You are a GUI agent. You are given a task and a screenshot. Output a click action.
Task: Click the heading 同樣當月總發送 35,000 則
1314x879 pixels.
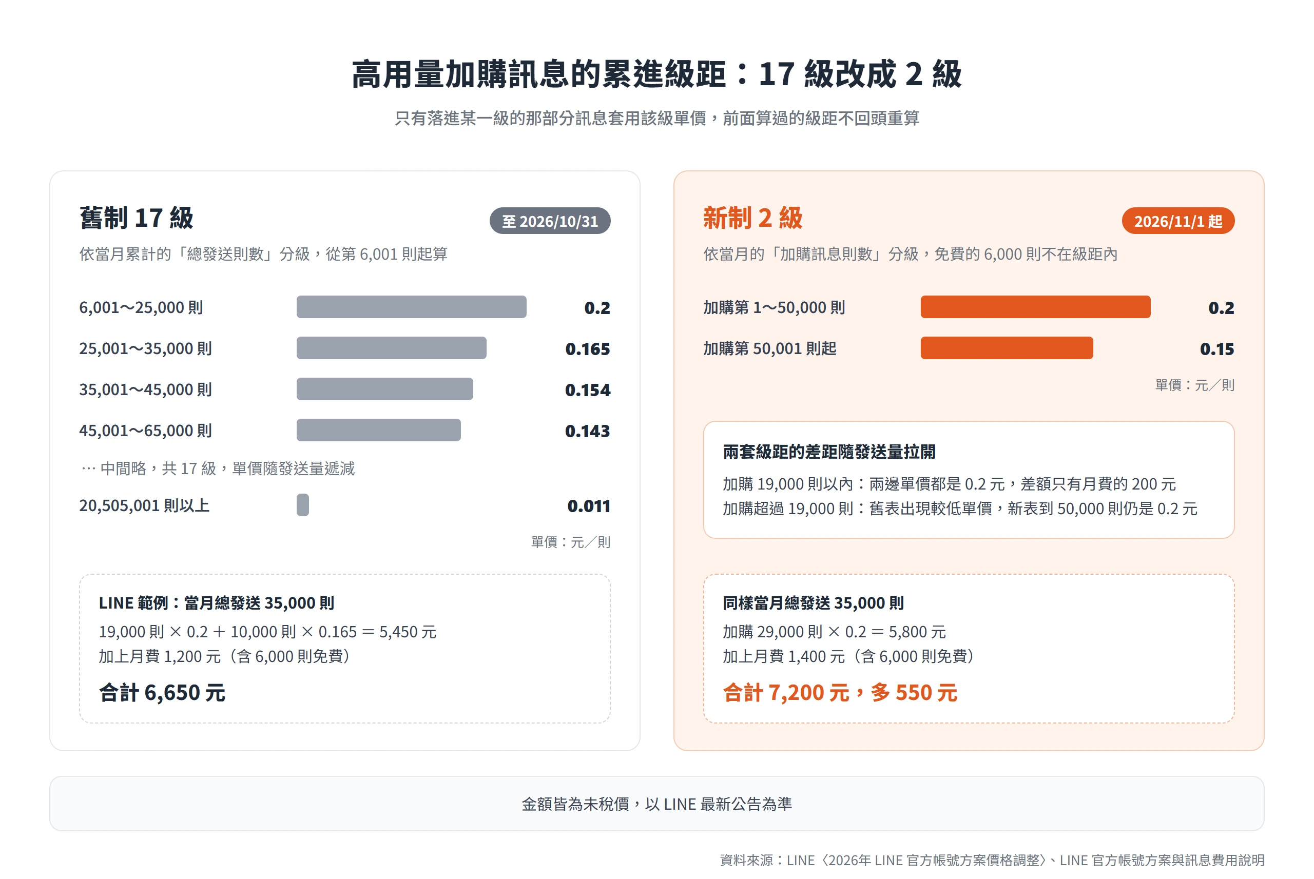[x=813, y=602]
